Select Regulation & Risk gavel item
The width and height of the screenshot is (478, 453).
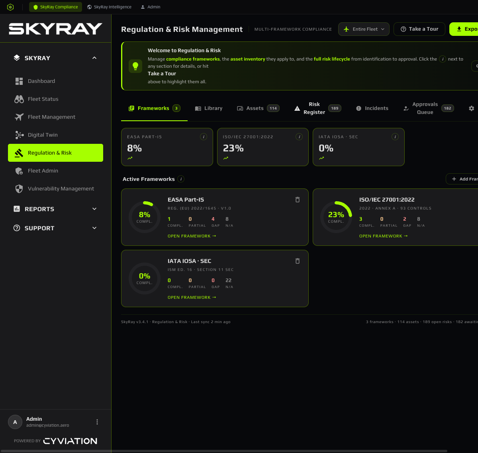(x=55, y=153)
